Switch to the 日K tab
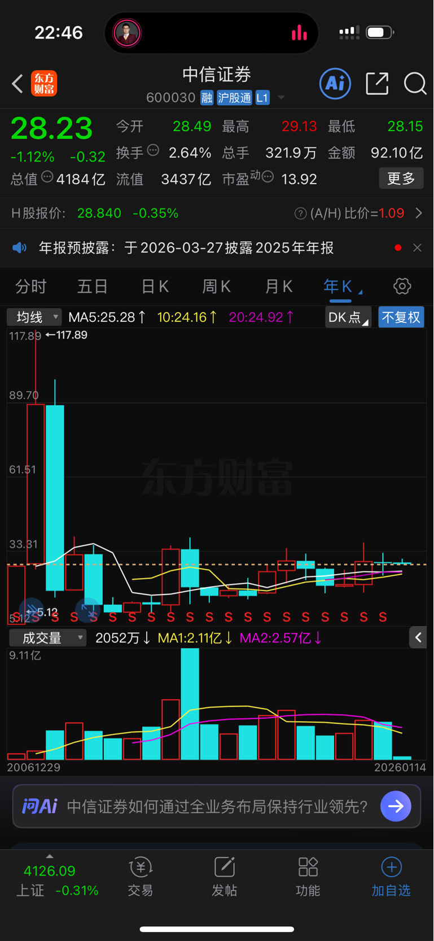Screen dimensions: 434x941 (x=155, y=287)
